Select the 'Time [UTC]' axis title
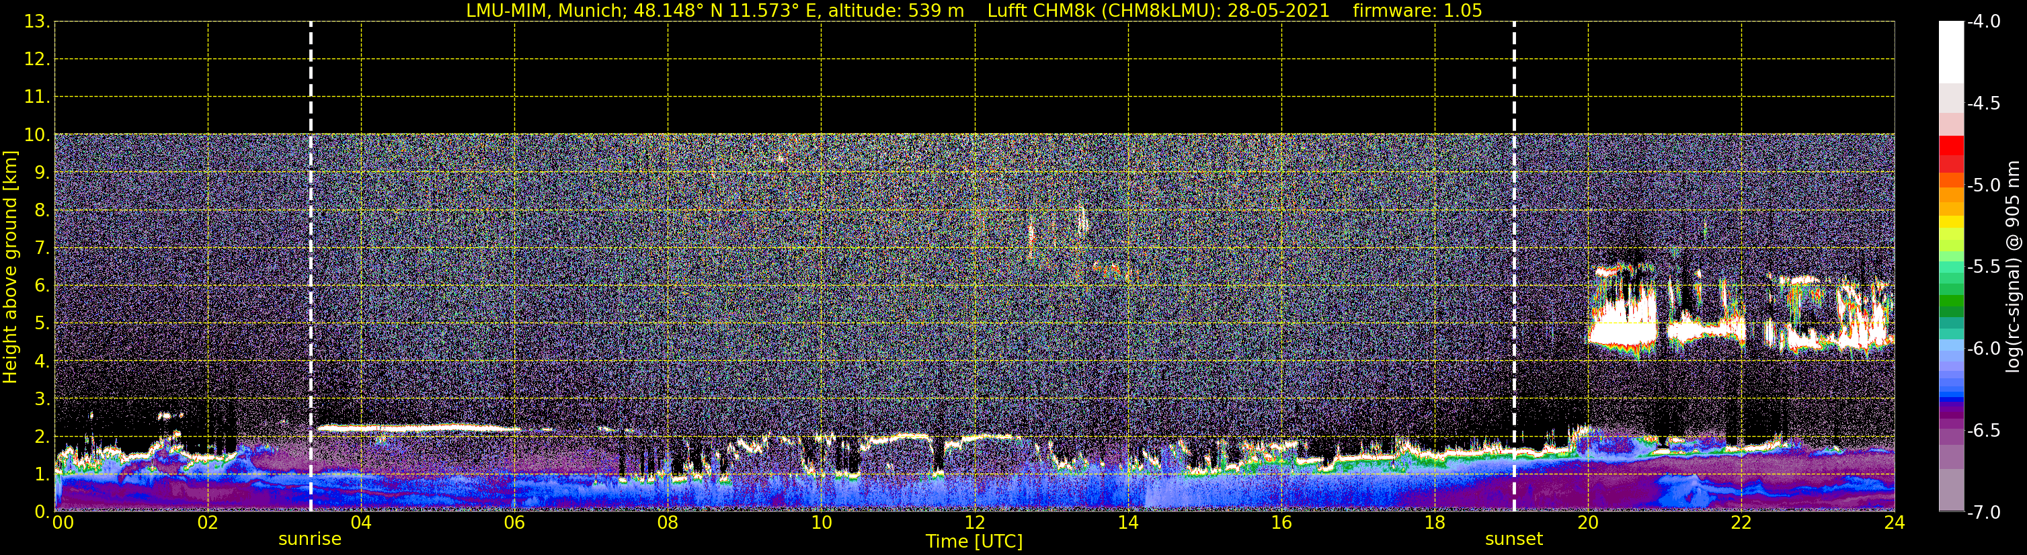Viewport: 2027px width, 555px height. 974,542
